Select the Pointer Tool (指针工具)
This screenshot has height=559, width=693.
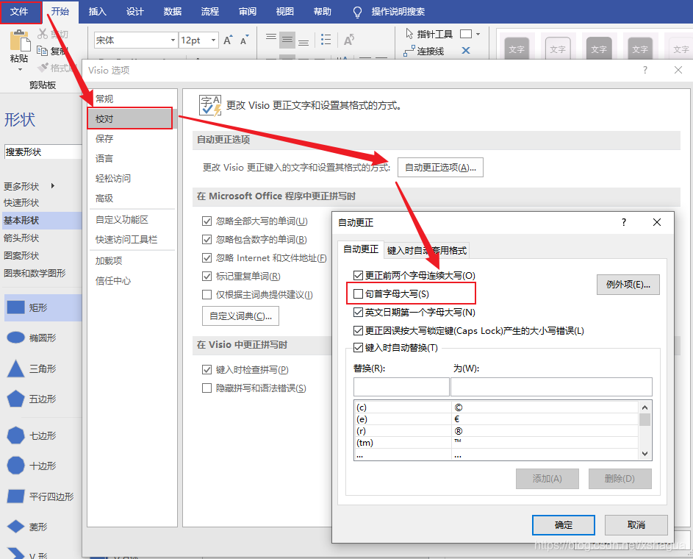coord(429,34)
